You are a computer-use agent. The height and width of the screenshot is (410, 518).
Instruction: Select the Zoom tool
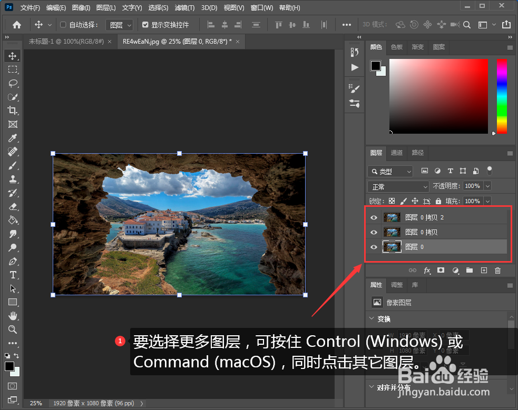pyautogui.click(x=13, y=329)
